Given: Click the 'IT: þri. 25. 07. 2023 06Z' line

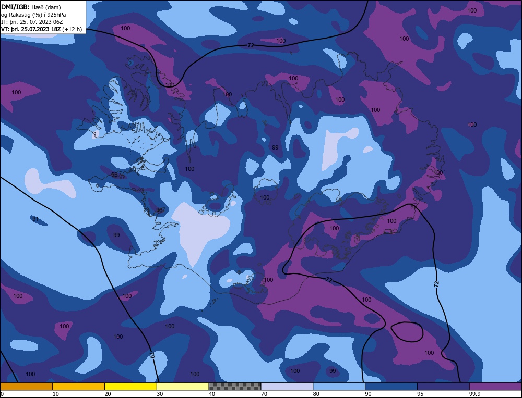Looking at the screenshot, I should [x=32, y=22].
